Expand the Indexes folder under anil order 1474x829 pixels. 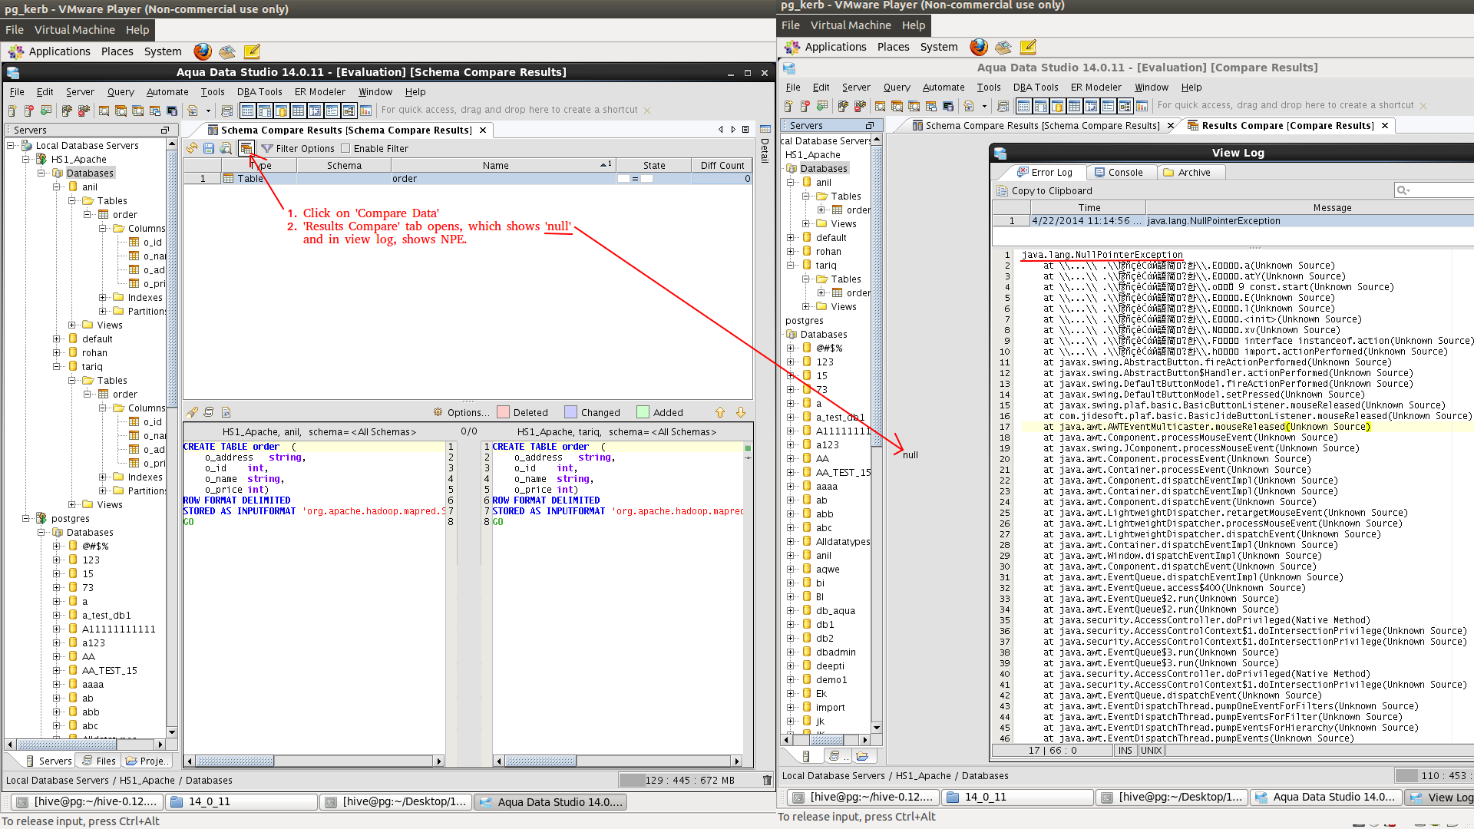coord(103,298)
